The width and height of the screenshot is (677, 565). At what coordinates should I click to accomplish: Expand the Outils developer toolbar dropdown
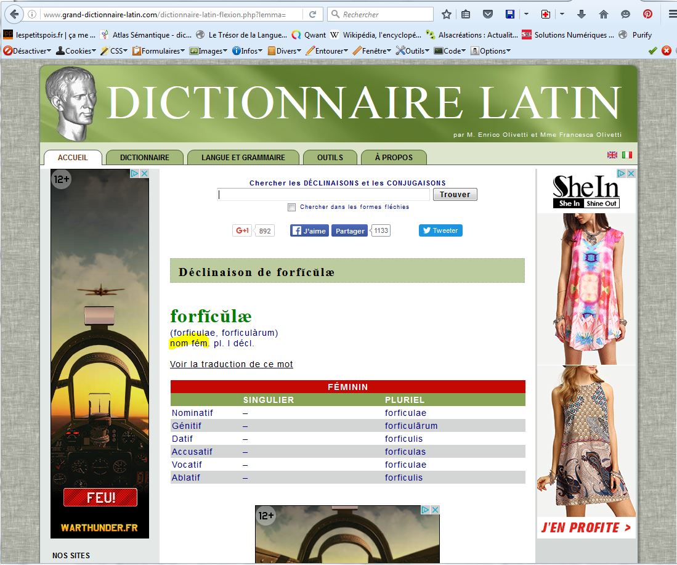tap(413, 51)
